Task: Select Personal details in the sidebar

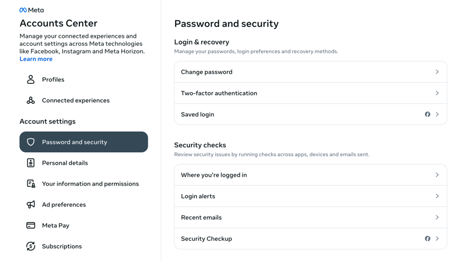Action: click(x=65, y=163)
